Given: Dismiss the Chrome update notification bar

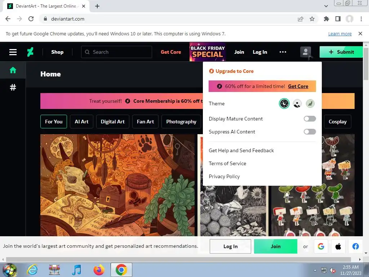Looking at the screenshot, I should tap(360, 34).
